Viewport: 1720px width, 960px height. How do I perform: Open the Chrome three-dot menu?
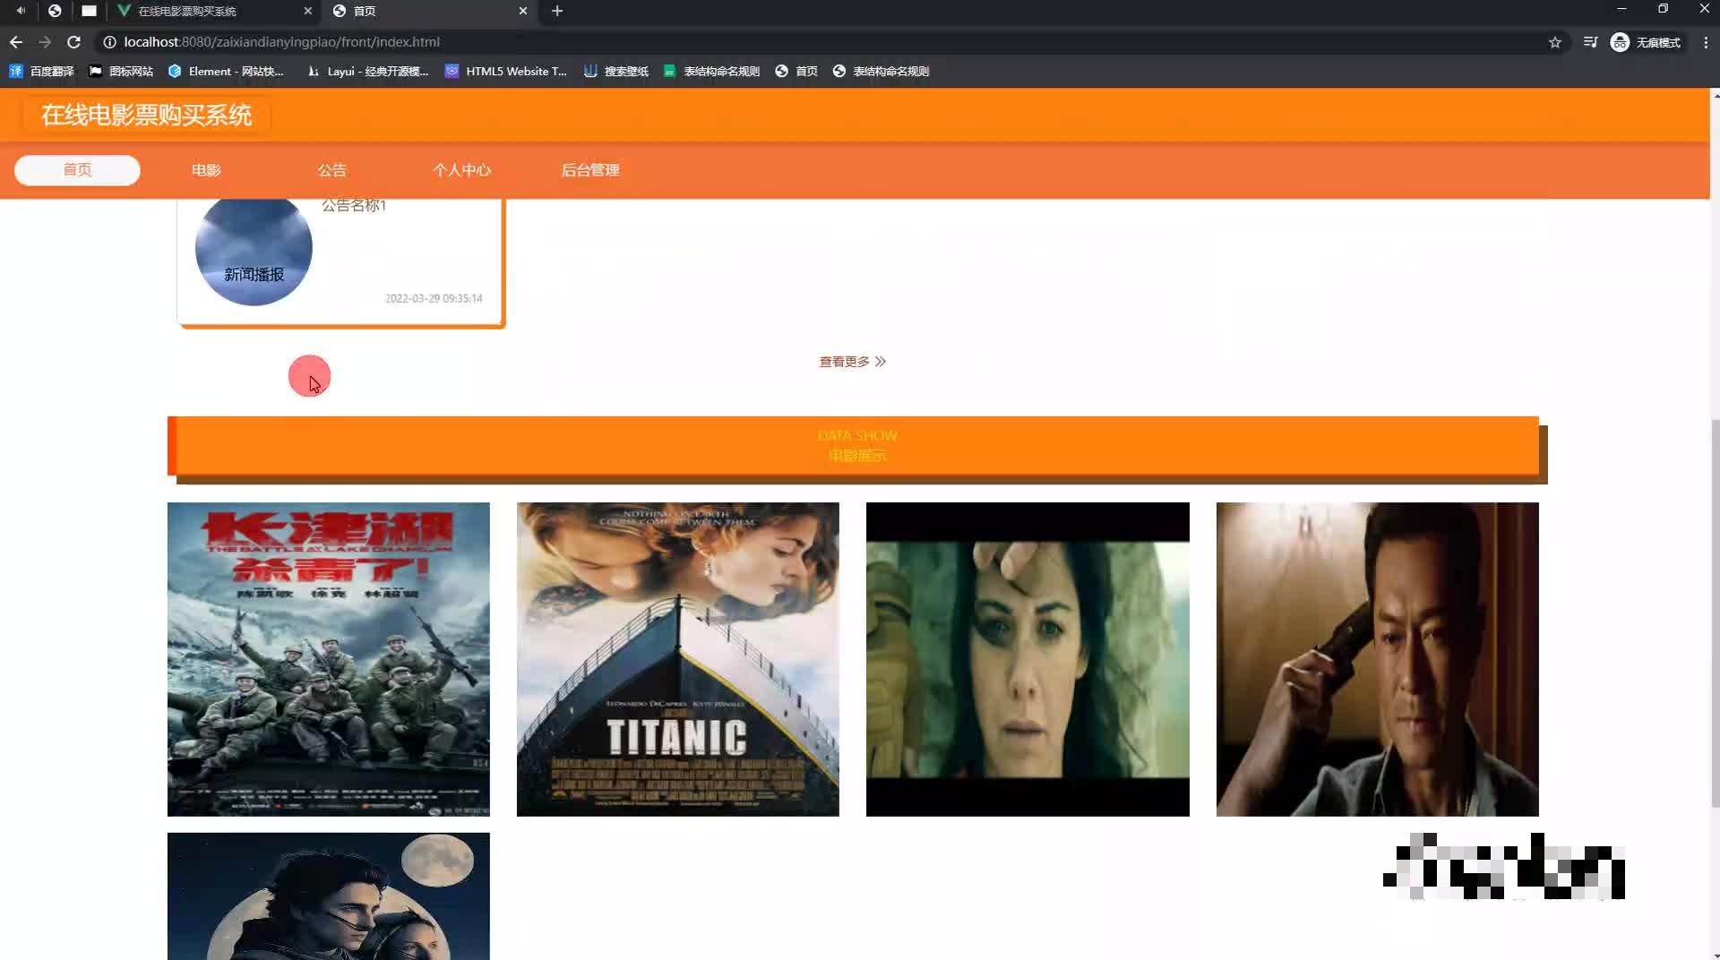[x=1706, y=42]
